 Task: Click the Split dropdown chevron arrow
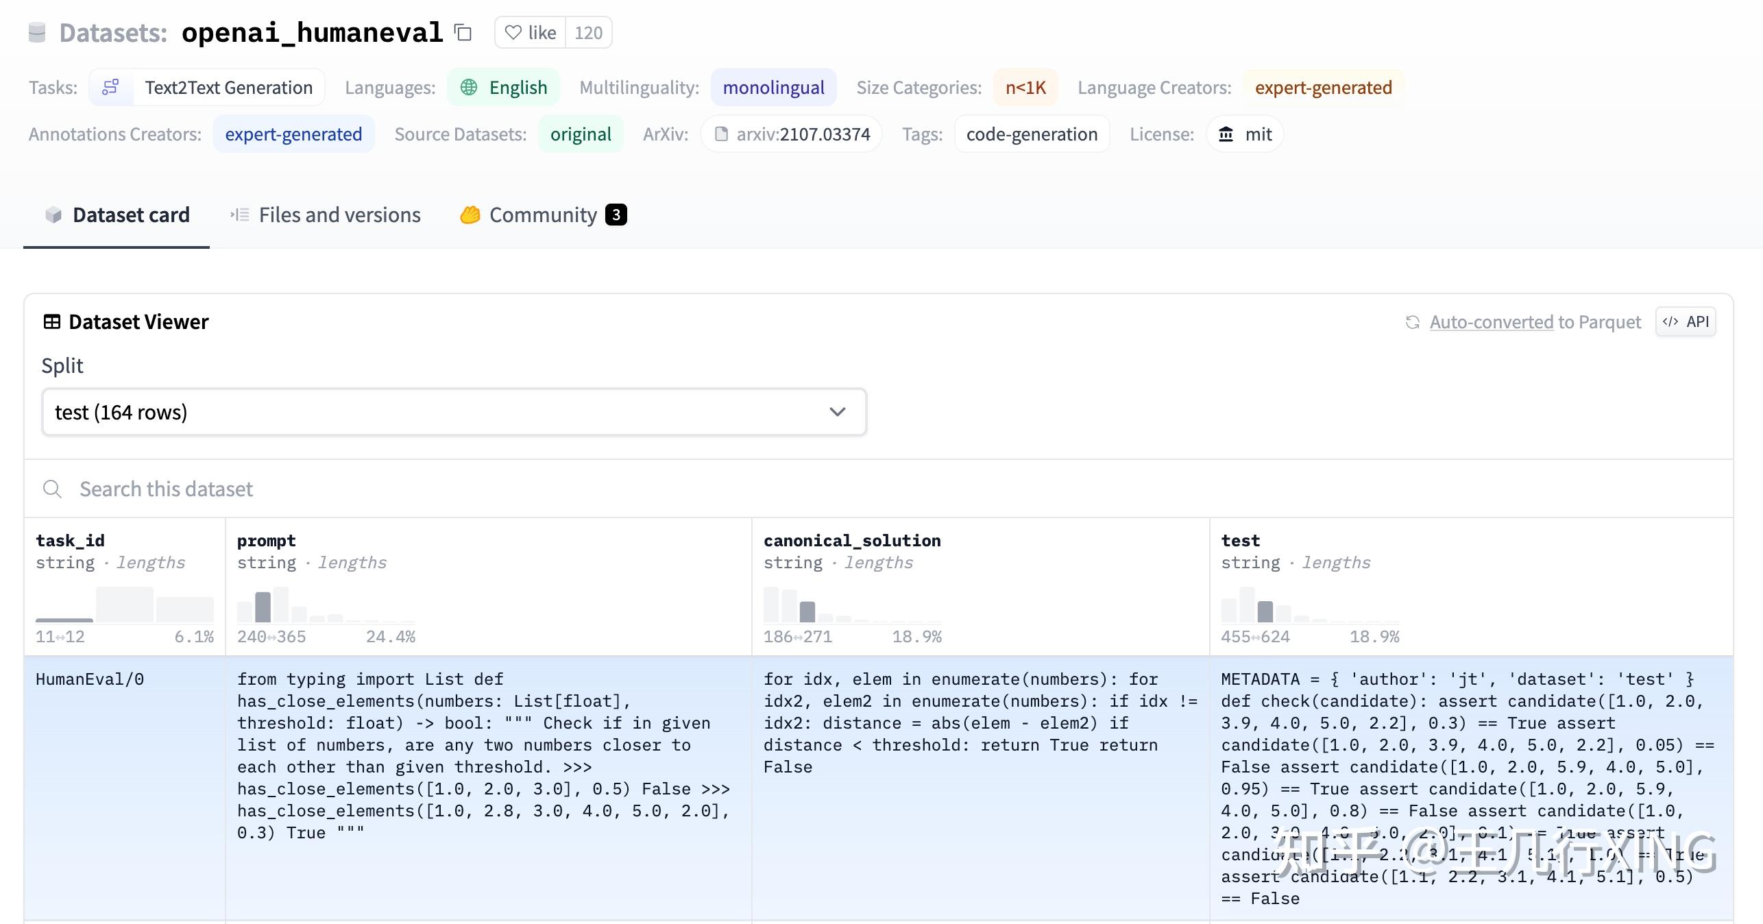tap(837, 412)
